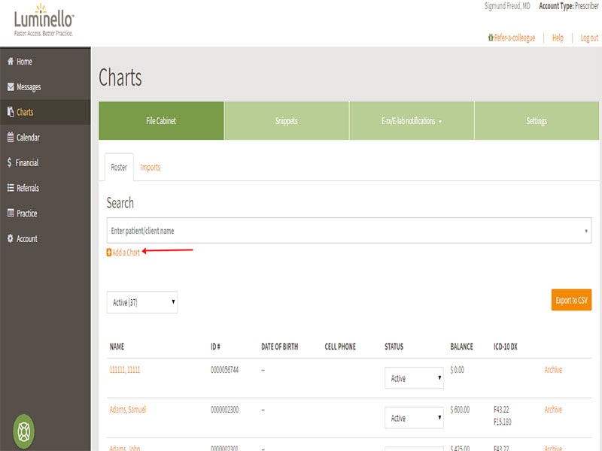
Task: Open Referrals in sidebar menu
Action: (x=28, y=188)
